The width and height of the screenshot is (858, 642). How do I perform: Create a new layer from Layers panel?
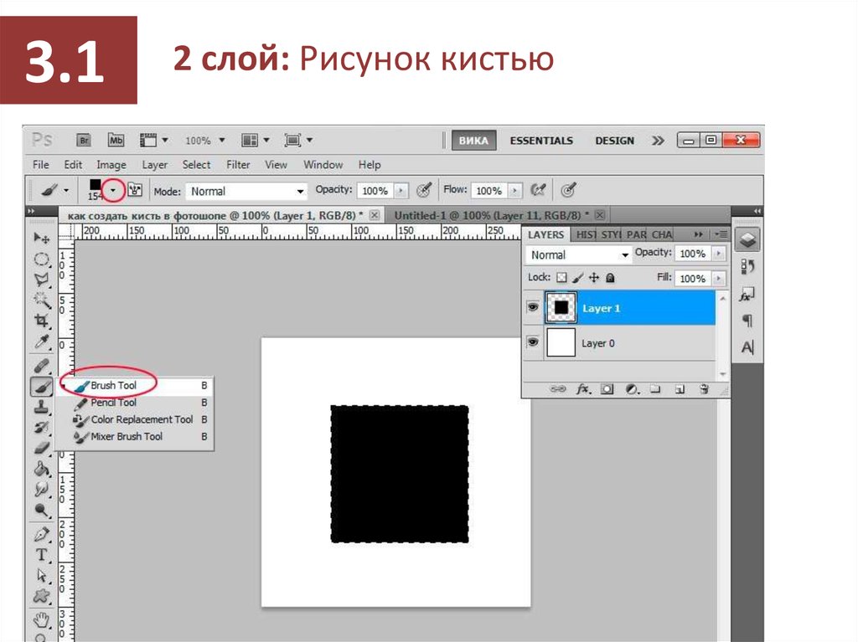point(680,389)
